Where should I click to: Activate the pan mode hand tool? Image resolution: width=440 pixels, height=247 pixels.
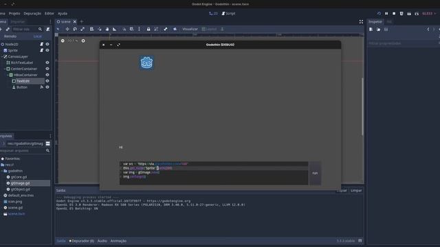pyautogui.click(x=107, y=29)
